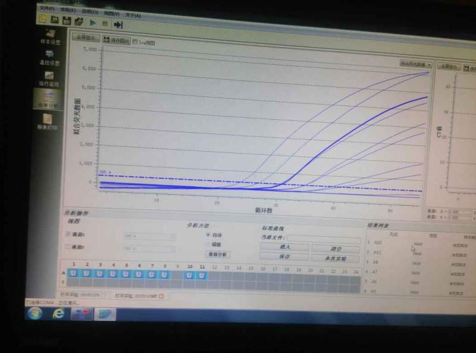
Task: Click the 本次实验 button
Action: (x=336, y=258)
